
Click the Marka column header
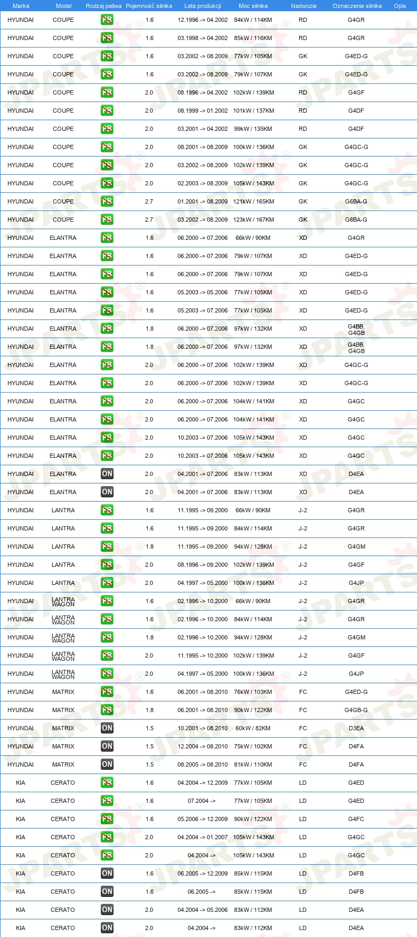click(x=21, y=6)
